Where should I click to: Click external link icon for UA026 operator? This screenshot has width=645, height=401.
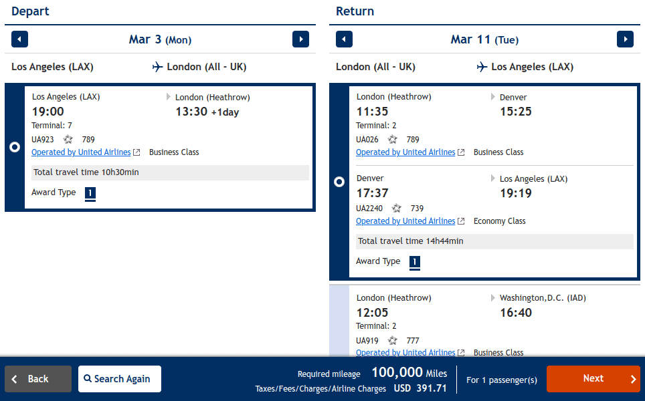(x=461, y=152)
